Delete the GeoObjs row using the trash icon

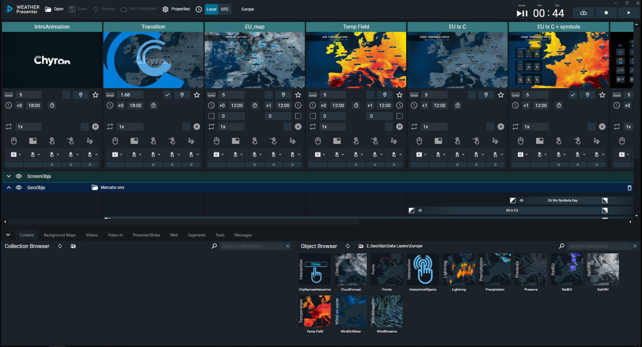tap(629, 188)
